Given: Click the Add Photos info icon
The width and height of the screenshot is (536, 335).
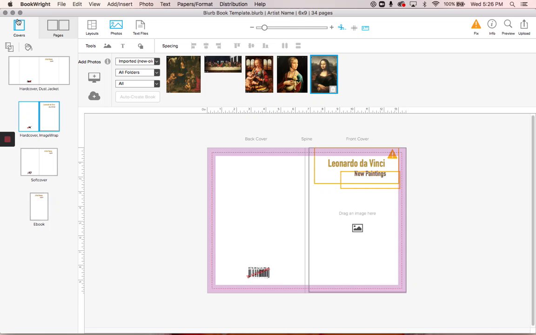Looking at the screenshot, I should 107,61.
